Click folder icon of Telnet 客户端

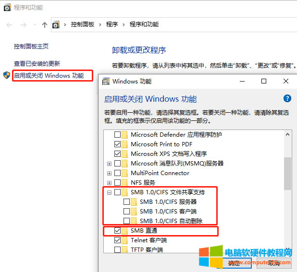coord(124,240)
